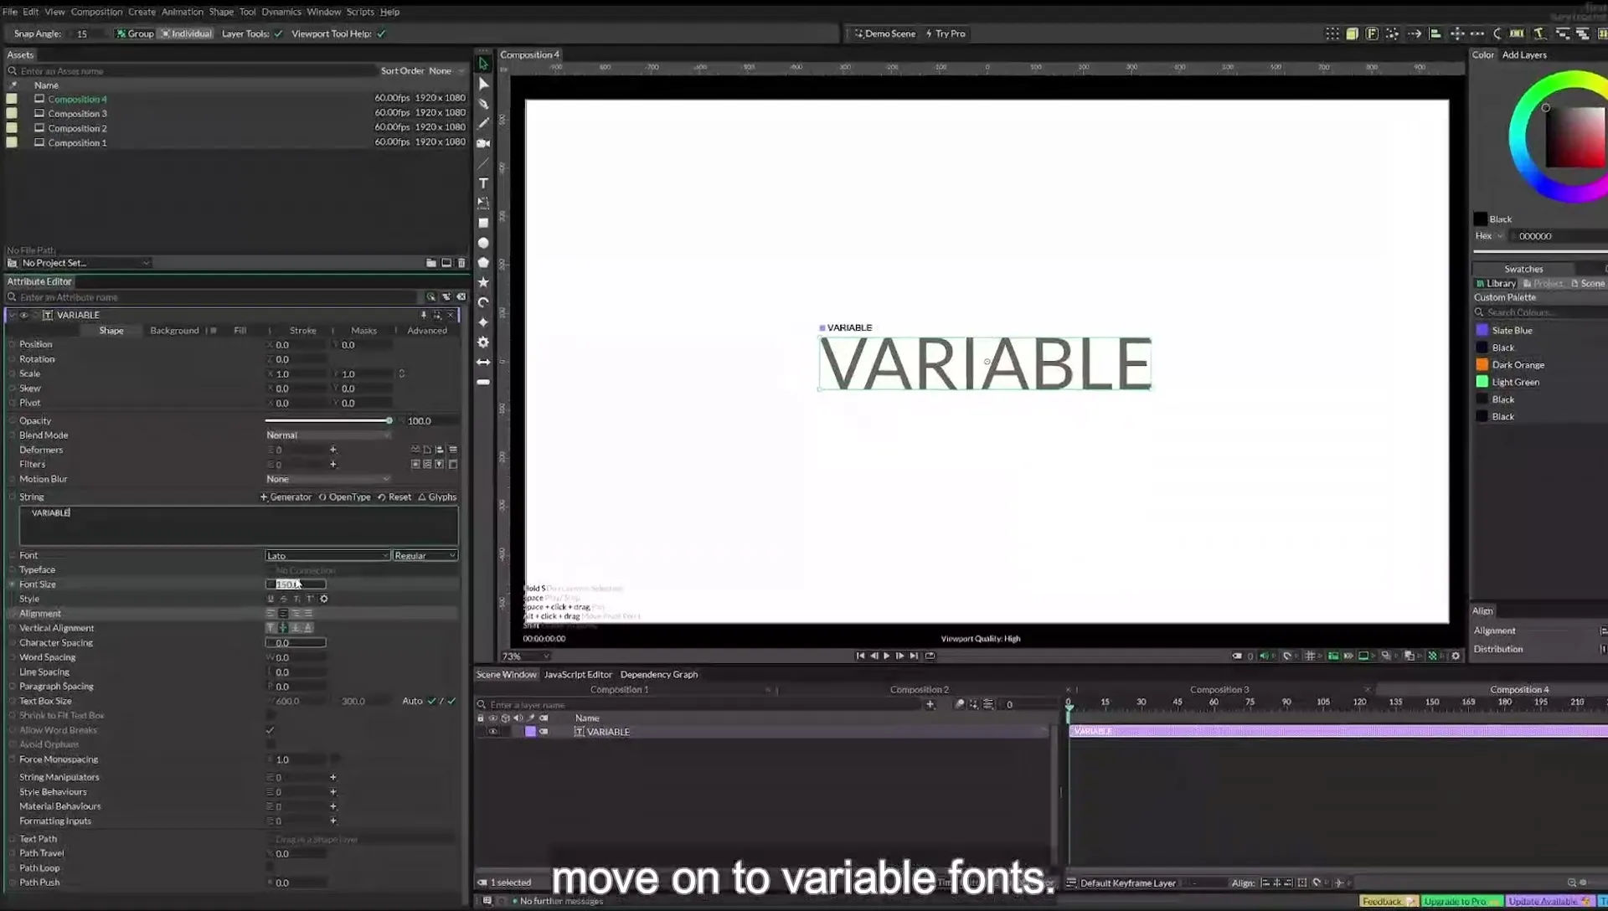Viewport: 1608px width, 911px height.
Task: Click the gear cog shape tool
Action: pos(483,342)
